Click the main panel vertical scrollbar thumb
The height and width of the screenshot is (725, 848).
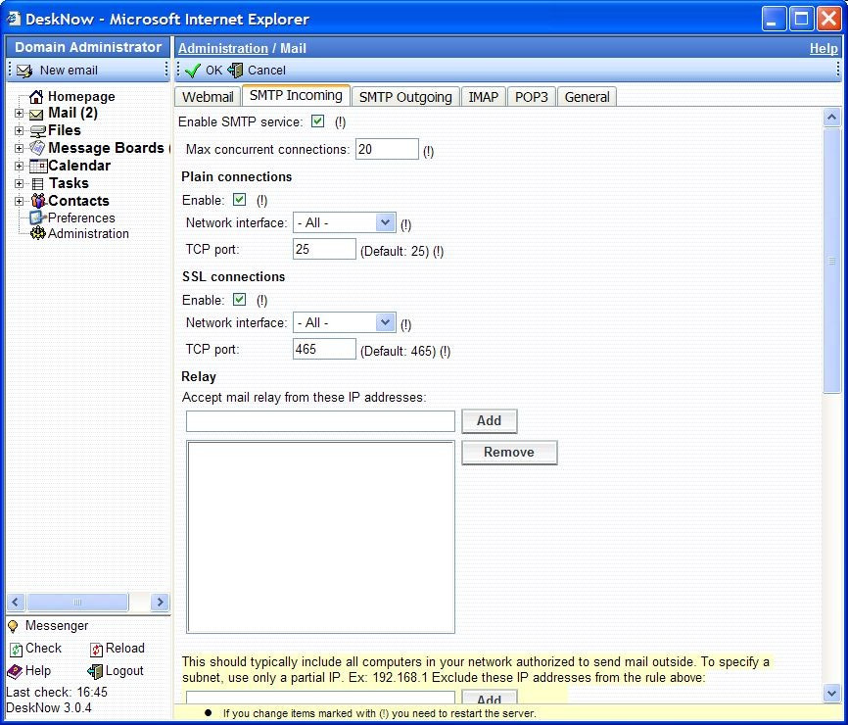[831, 261]
